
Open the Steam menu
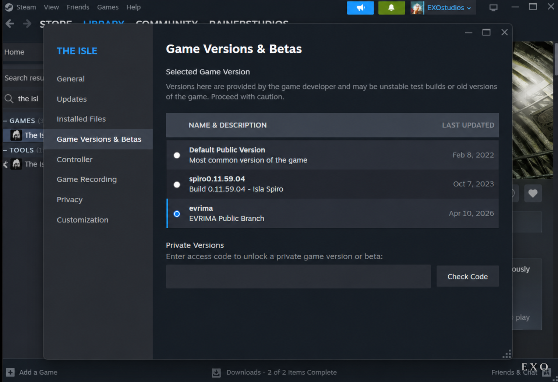(x=26, y=7)
